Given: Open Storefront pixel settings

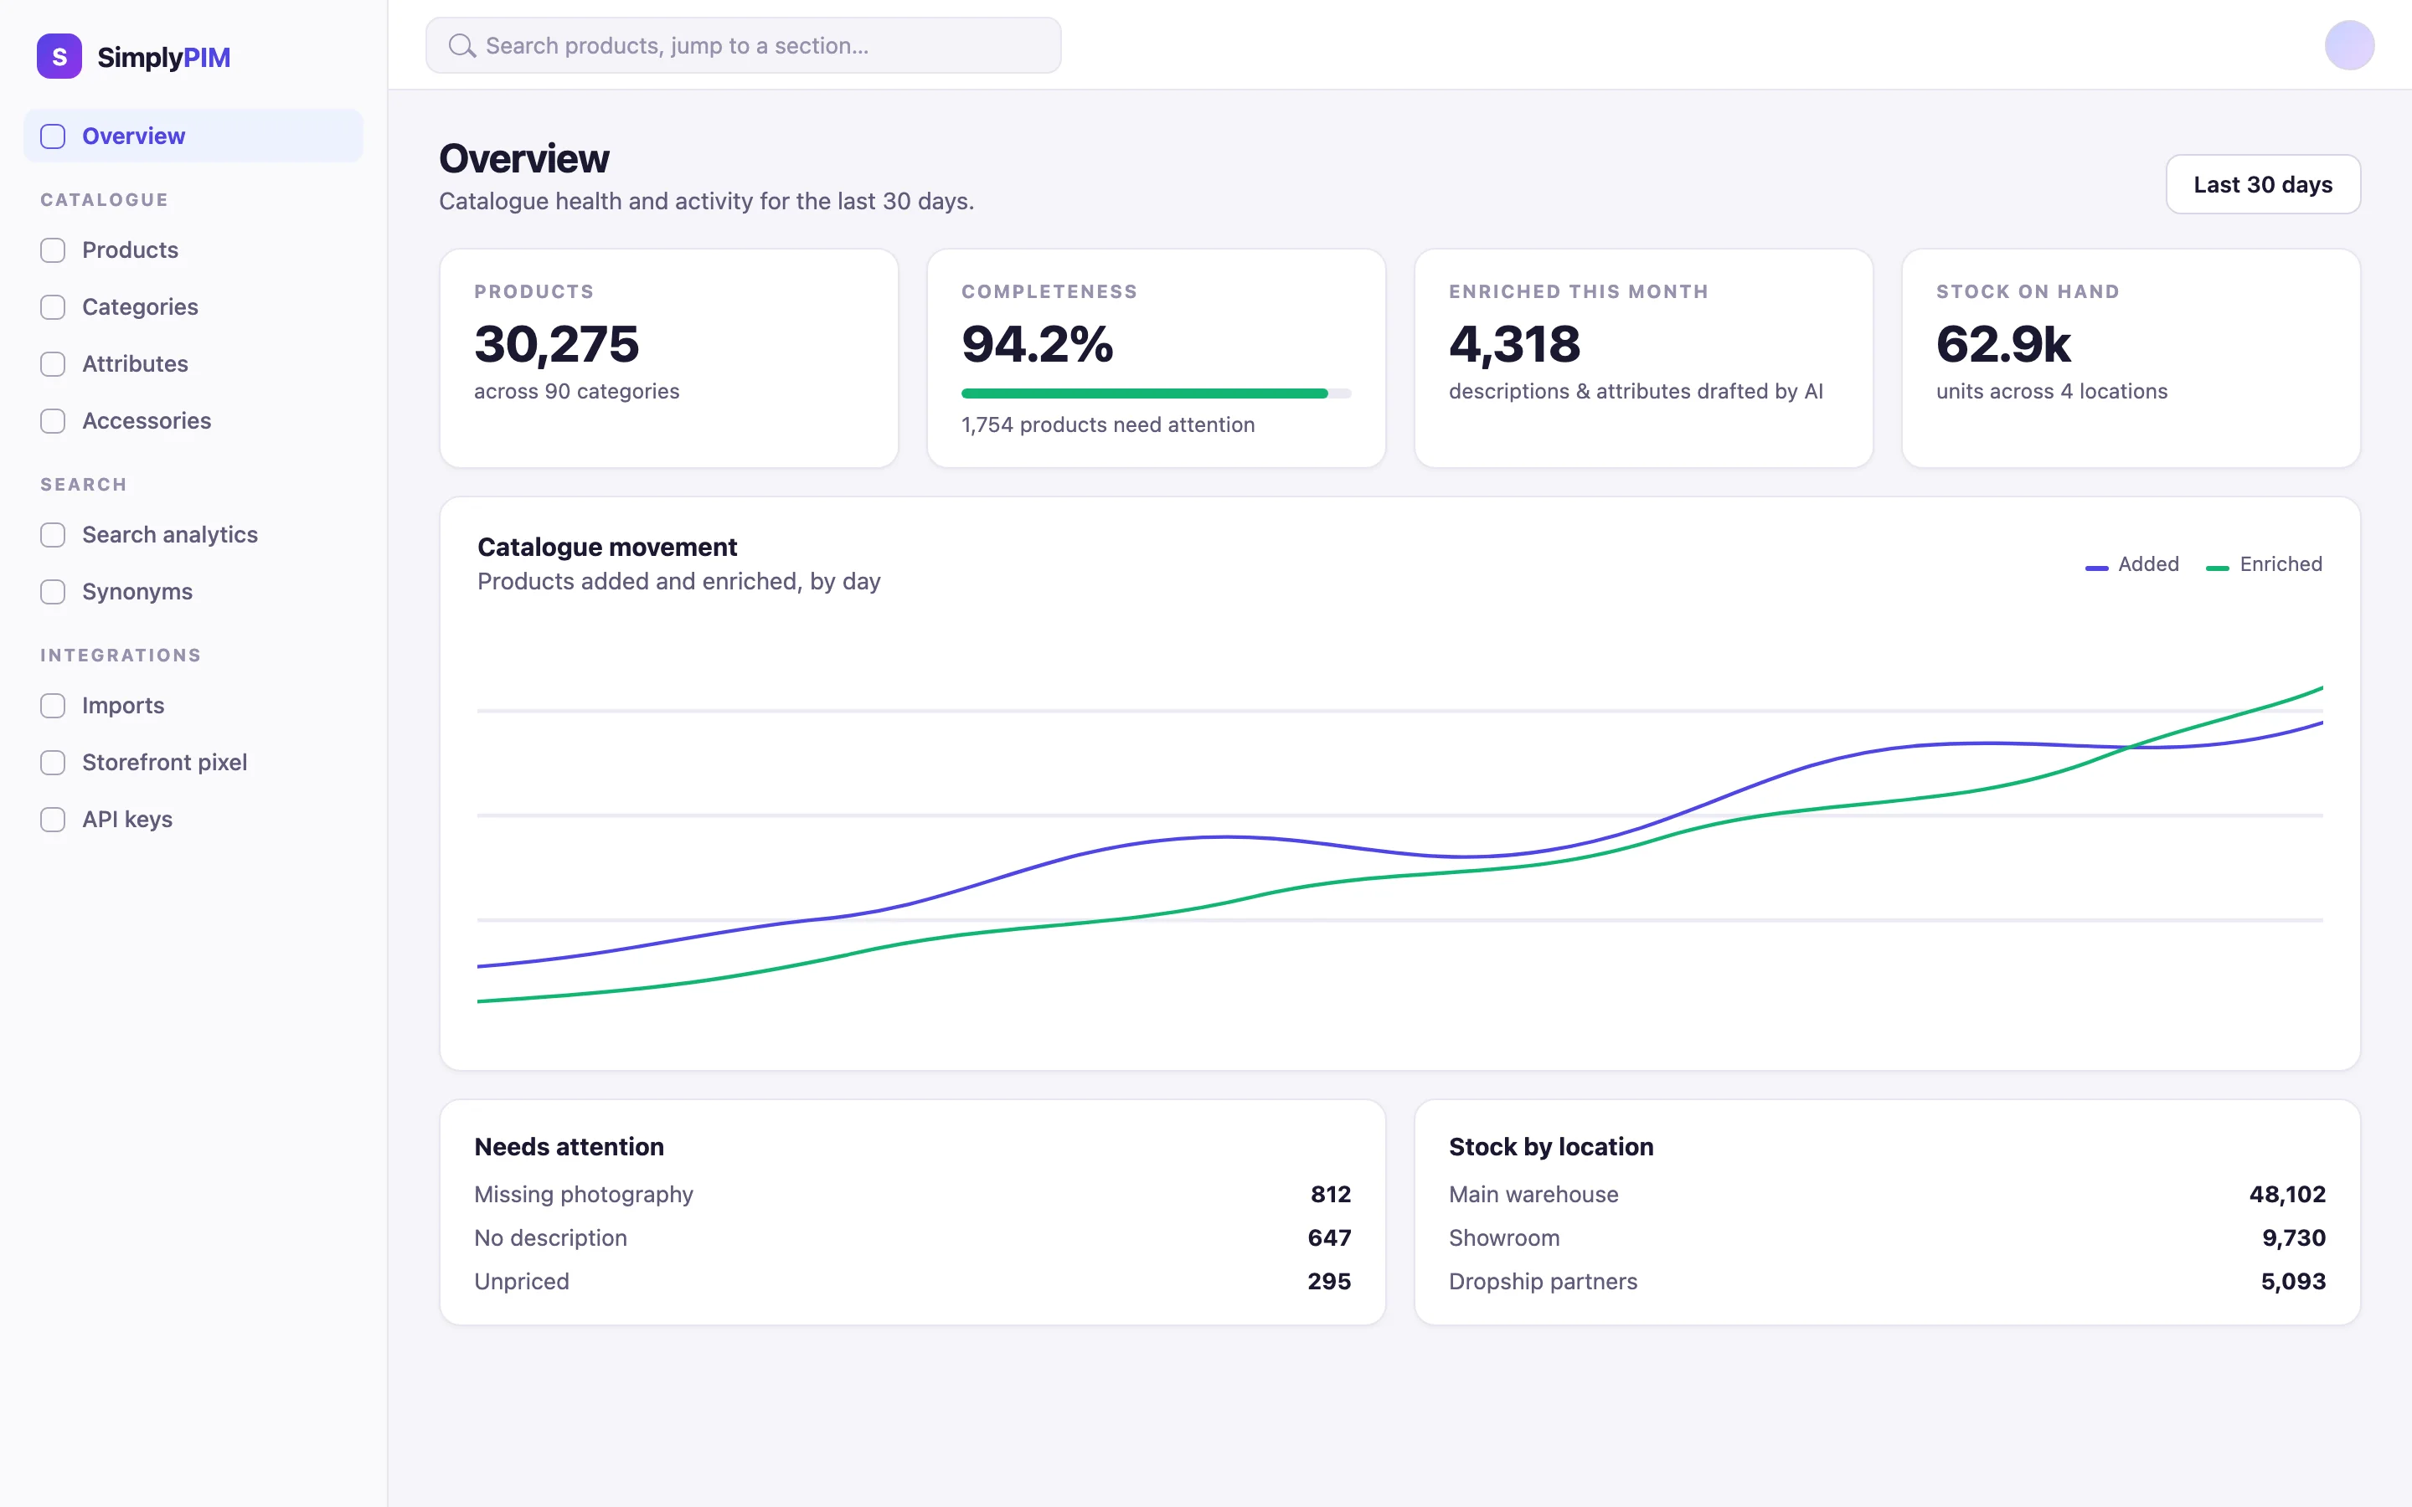Looking at the screenshot, I should coord(193,763).
